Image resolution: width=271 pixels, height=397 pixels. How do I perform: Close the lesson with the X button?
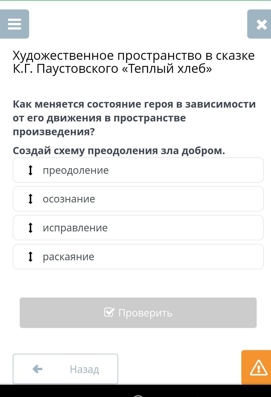coord(259,24)
